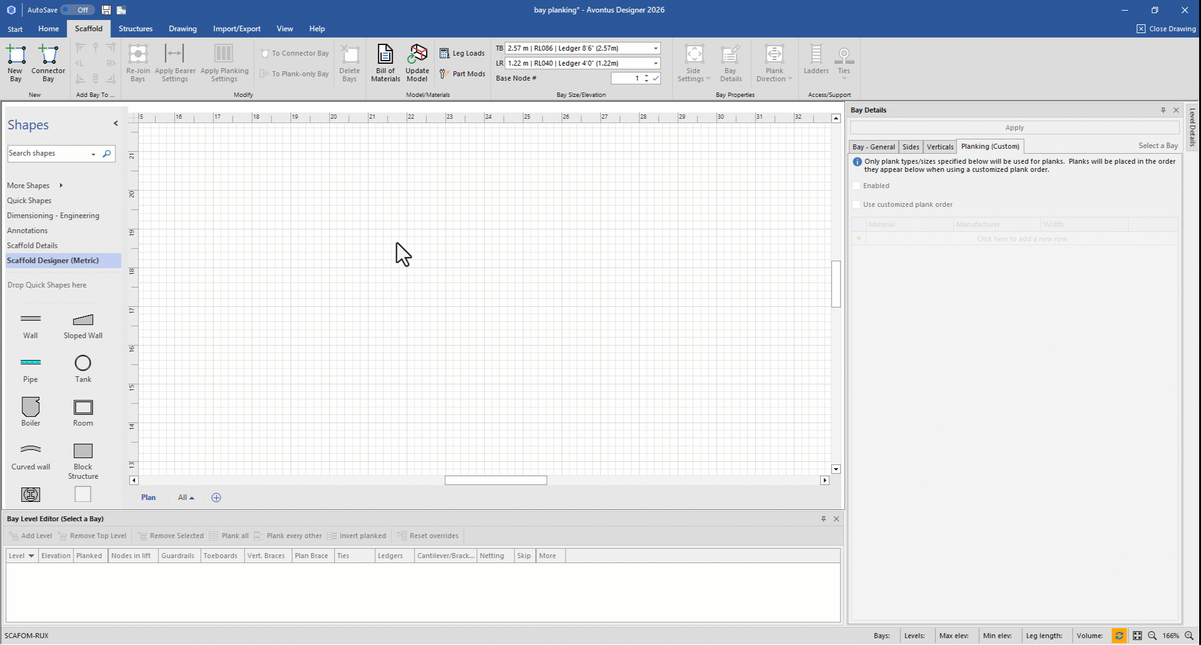
Task: Open Leg Loads
Action: [x=462, y=54]
